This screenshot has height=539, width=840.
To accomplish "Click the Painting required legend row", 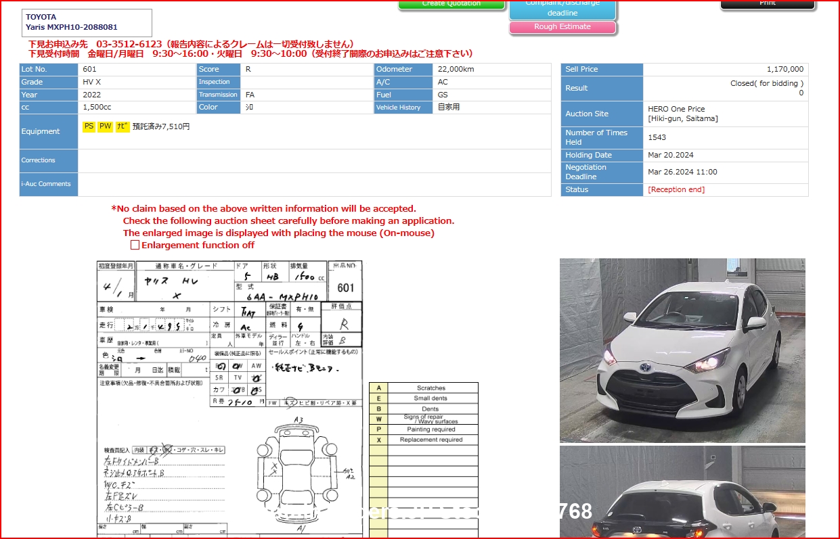I will coord(424,429).
